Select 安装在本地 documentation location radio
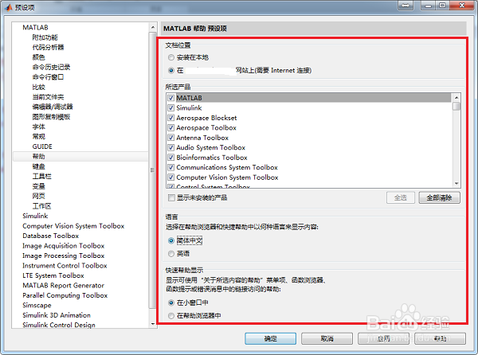Screen dimensions: 478x355 171,57
